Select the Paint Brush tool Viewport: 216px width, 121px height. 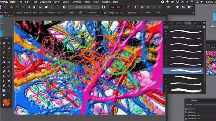[4, 67]
